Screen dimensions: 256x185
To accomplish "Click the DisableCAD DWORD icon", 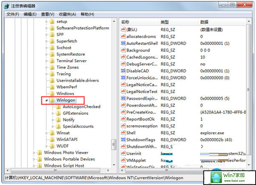I will point(123,71).
